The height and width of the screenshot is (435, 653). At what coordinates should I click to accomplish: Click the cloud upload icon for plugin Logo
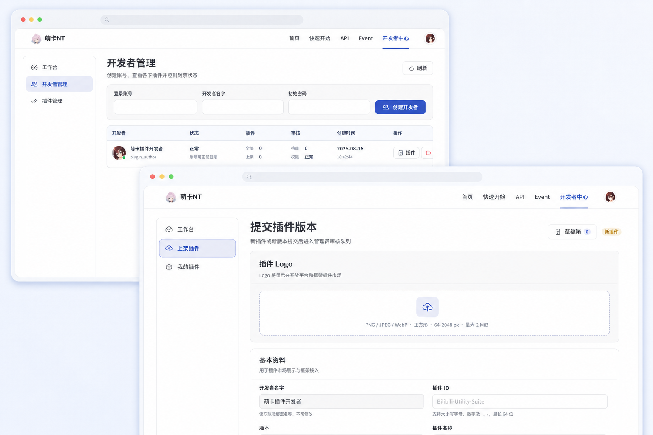tap(427, 307)
